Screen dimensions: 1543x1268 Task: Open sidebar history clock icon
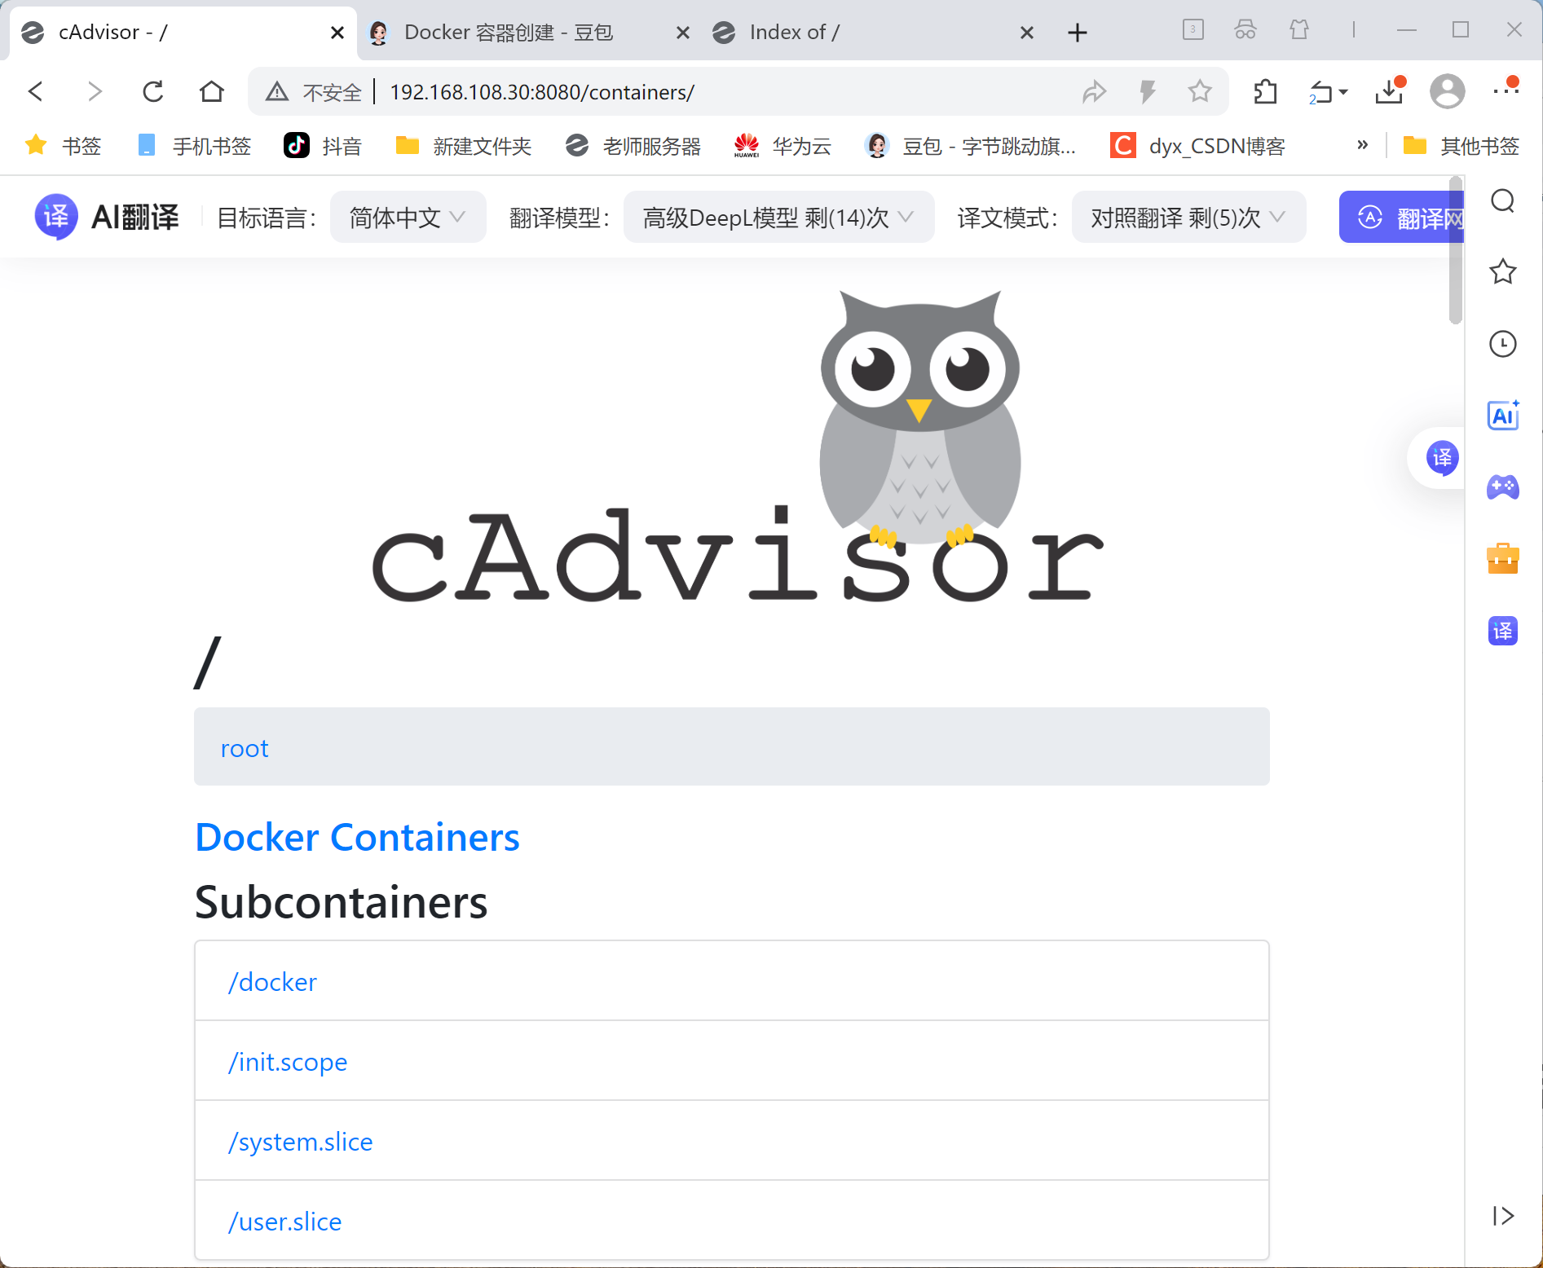[1503, 344]
